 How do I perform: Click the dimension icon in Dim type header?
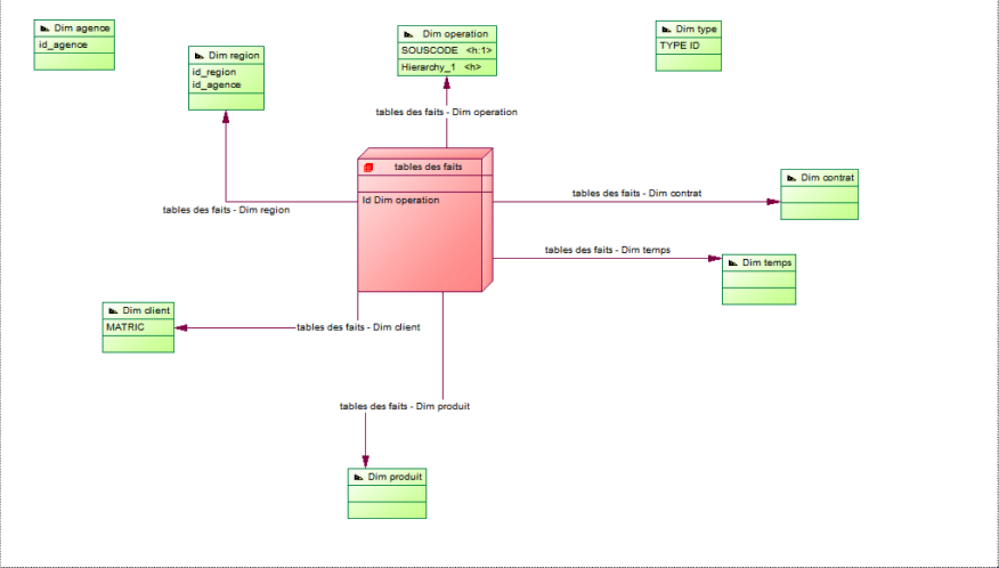click(x=666, y=30)
